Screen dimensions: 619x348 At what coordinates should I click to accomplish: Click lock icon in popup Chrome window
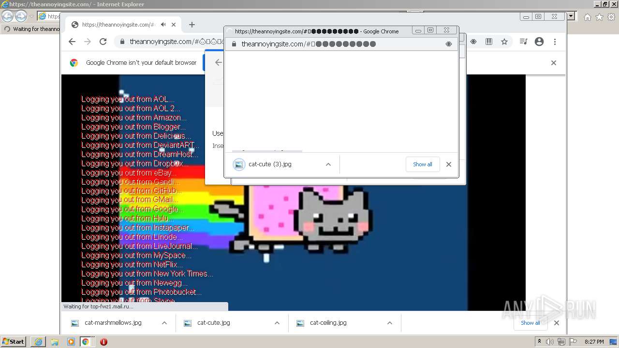click(234, 44)
